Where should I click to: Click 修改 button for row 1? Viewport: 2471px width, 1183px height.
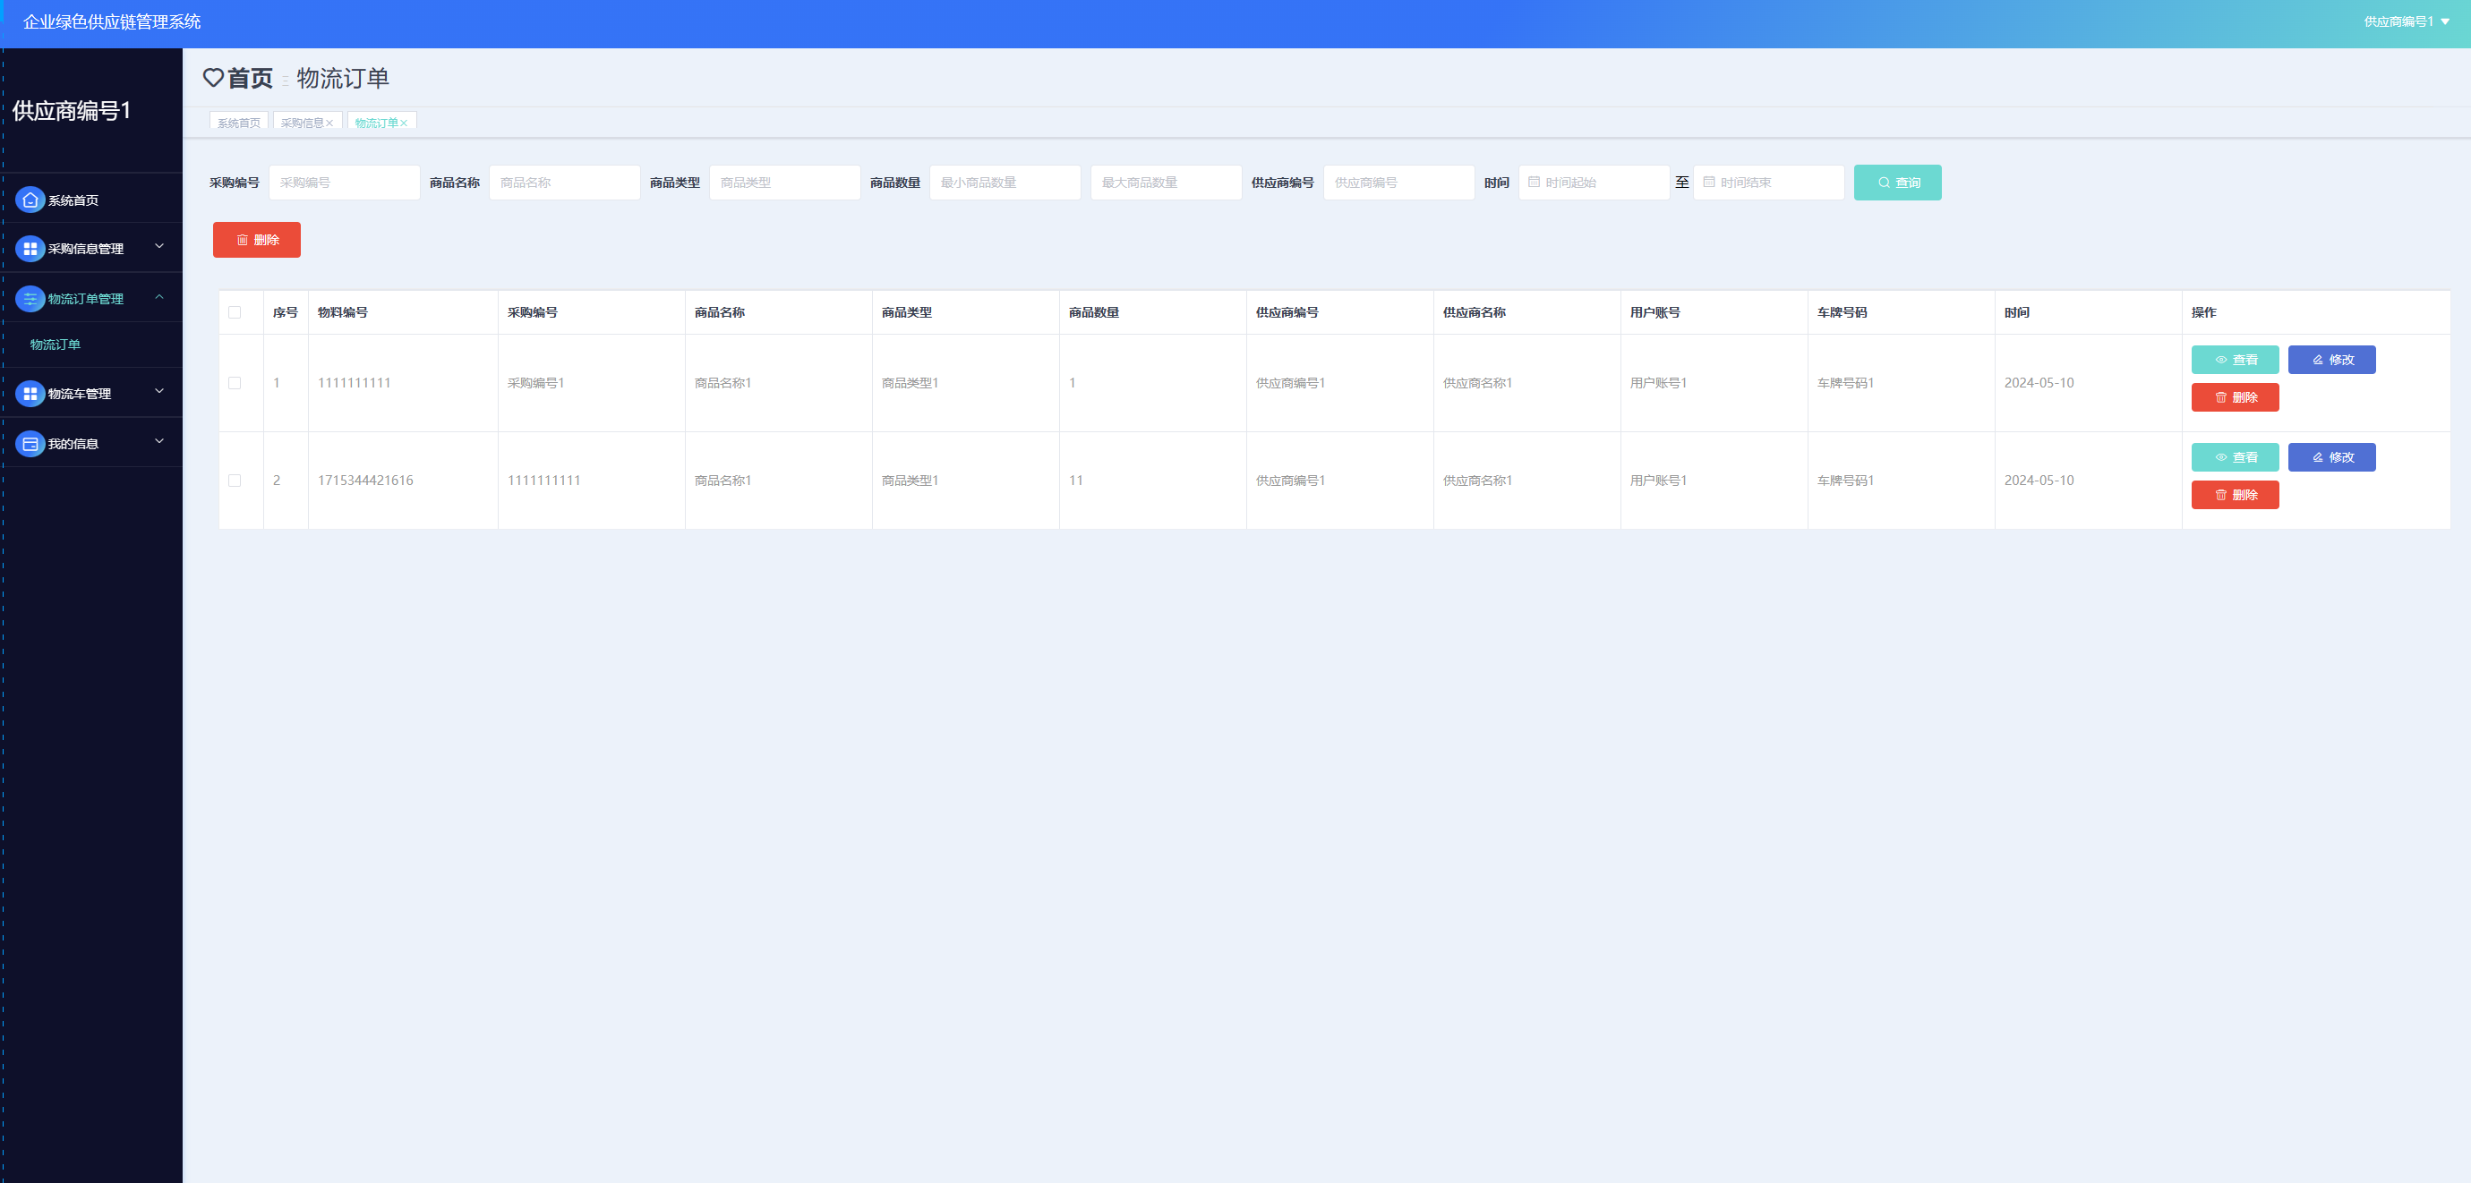[2331, 361]
